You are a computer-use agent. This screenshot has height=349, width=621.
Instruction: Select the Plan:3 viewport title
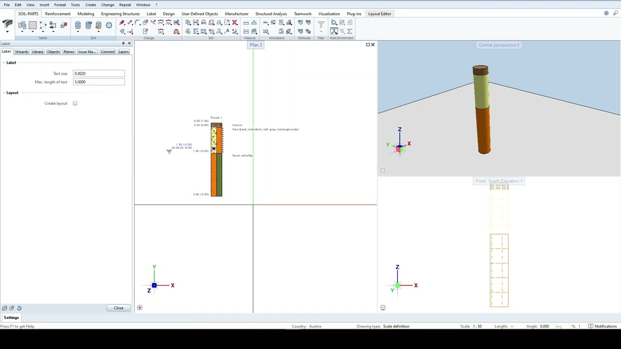256,45
